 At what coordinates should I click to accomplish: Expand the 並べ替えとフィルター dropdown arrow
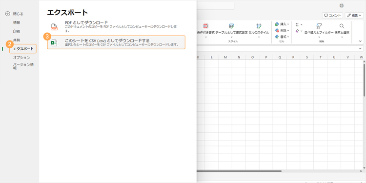pyautogui.click(x=319, y=38)
